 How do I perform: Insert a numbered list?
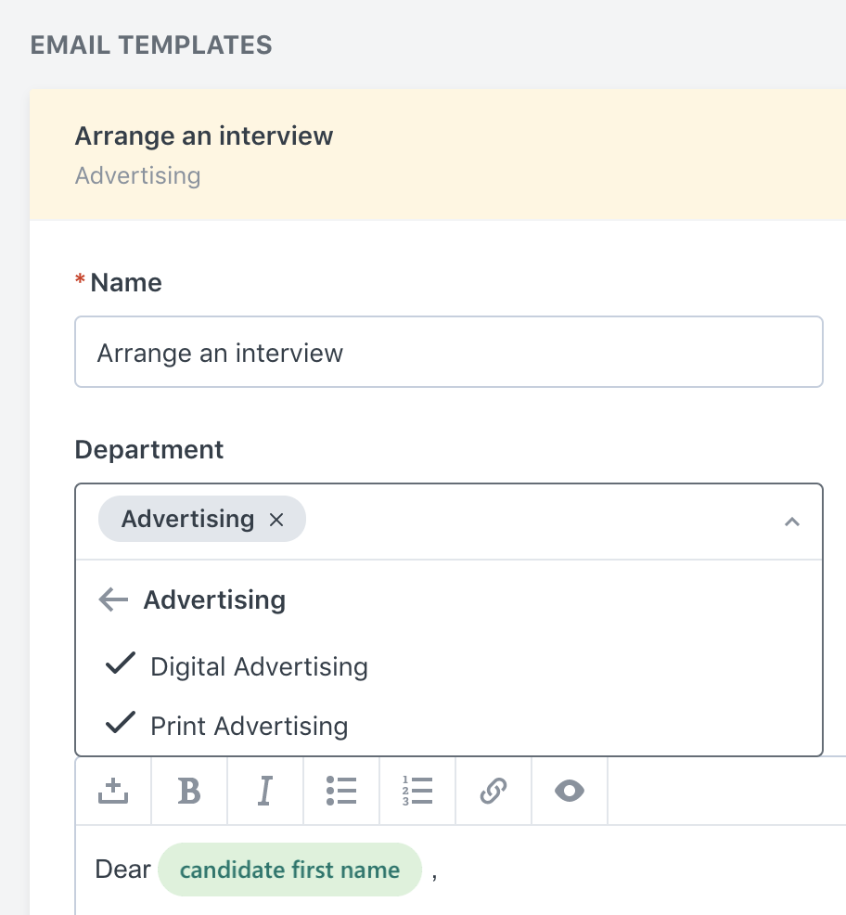pos(417,791)
